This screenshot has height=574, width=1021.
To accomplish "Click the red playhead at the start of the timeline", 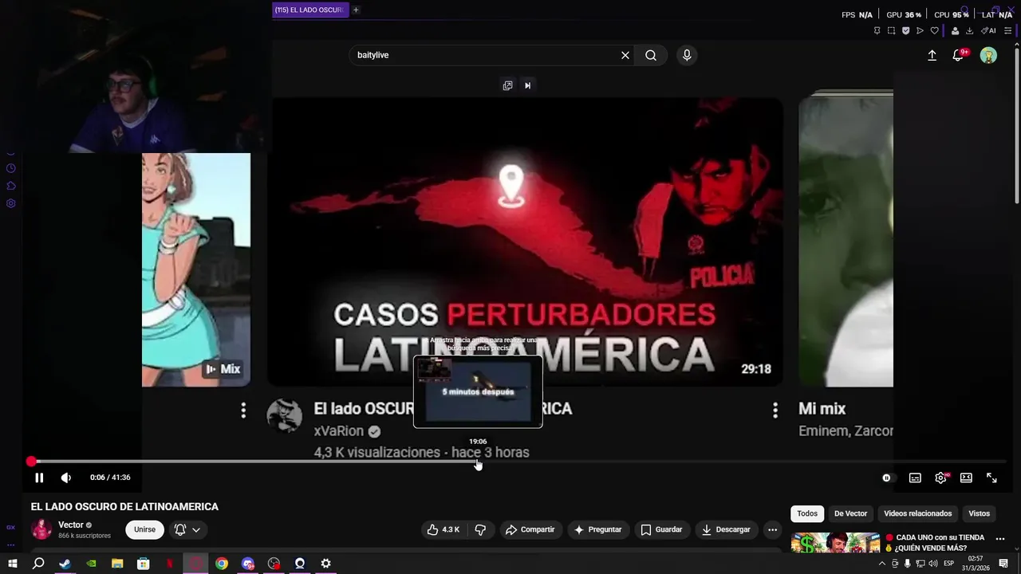I will 31,462.
